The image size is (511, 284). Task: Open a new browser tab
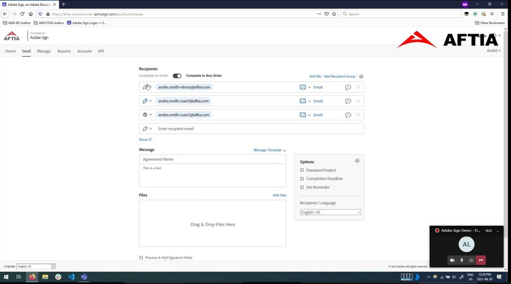[64, 4]
